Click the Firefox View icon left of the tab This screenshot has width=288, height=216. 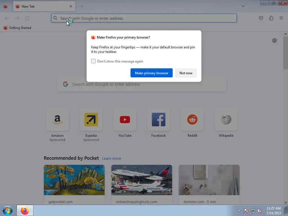pyautogui.click(x=6, y=6)
